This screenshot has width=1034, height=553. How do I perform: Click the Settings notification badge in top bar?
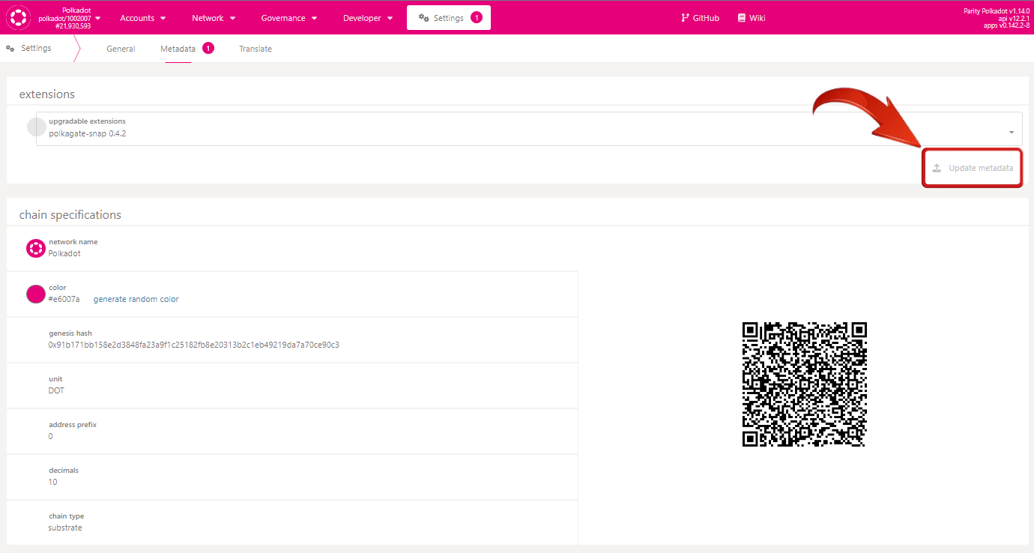coord(477,18)
